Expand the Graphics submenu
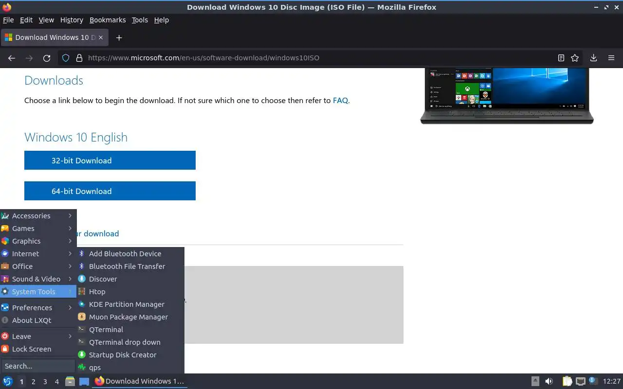This screenshot has height=389, width=623. pyautogui.click(x=38, y=241)
